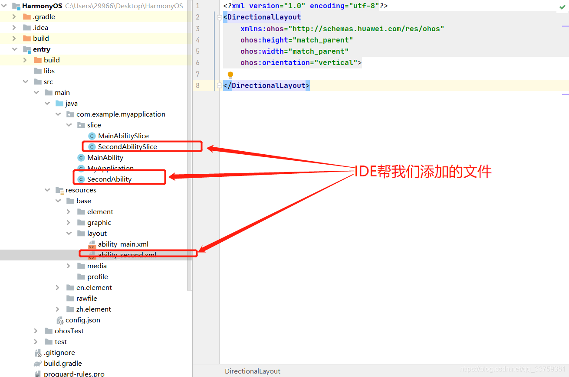Click the rawfile folder icon

click(x=70, y=299)
